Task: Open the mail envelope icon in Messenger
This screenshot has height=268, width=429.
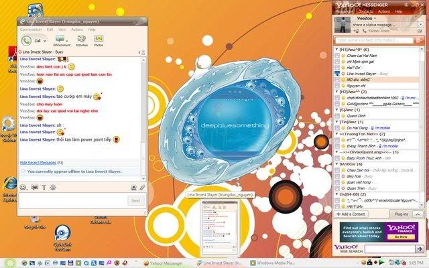Action: tap(420, 31)
